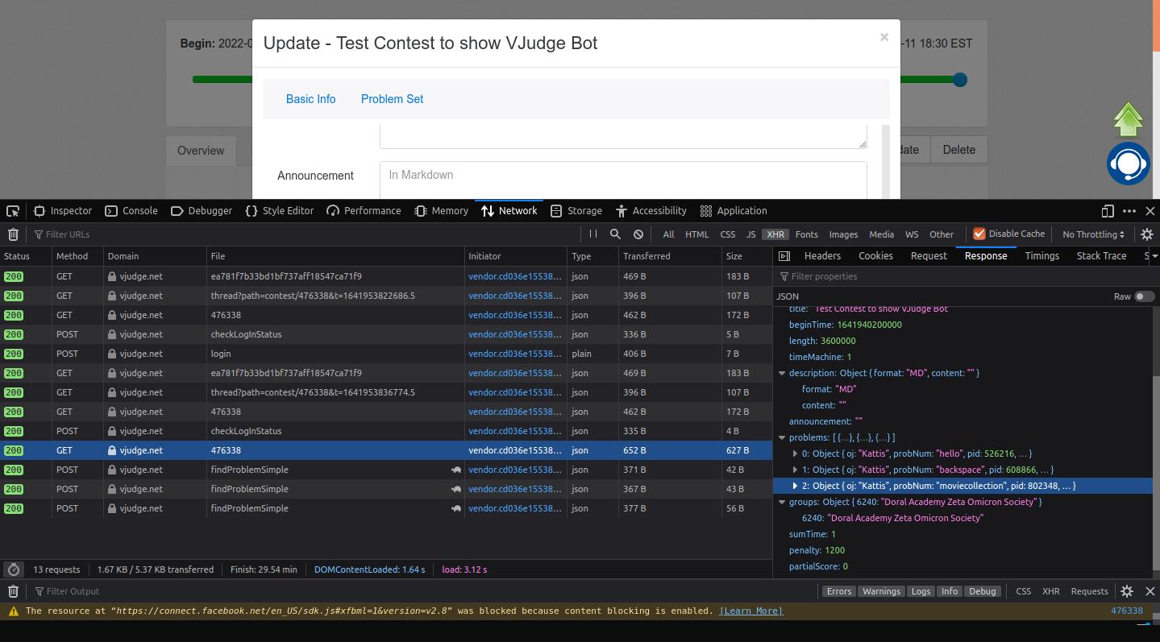Expand the moviecollection problem object

[x=795, y=486]
